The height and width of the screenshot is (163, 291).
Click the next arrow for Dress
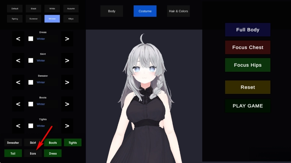(67, 39)
